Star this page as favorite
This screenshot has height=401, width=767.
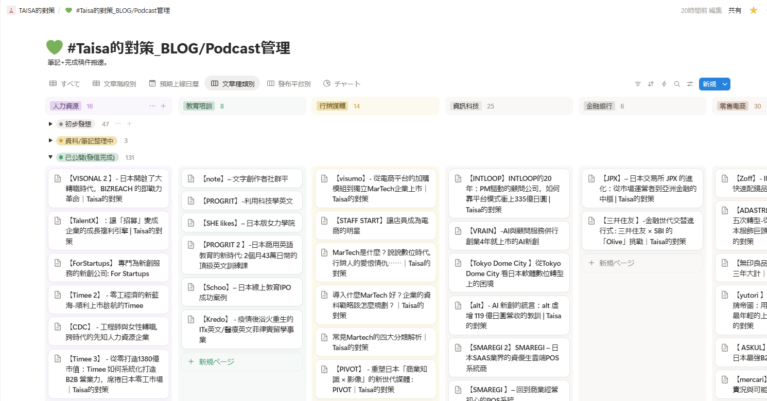click(754, 10)
